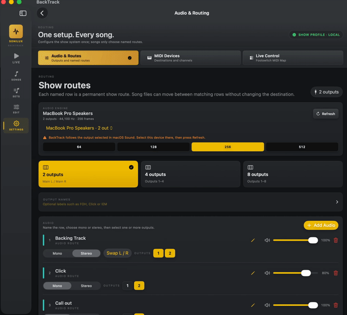Click the warning triangle icon
Image resolution: width=347 pixels, height=315 pixels.
pos(45,137)
